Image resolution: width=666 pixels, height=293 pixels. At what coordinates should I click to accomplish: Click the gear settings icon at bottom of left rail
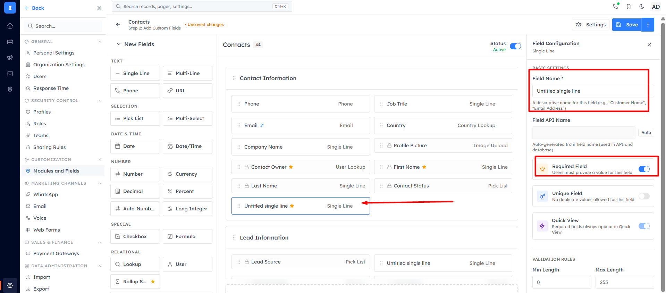coord(10,285)
